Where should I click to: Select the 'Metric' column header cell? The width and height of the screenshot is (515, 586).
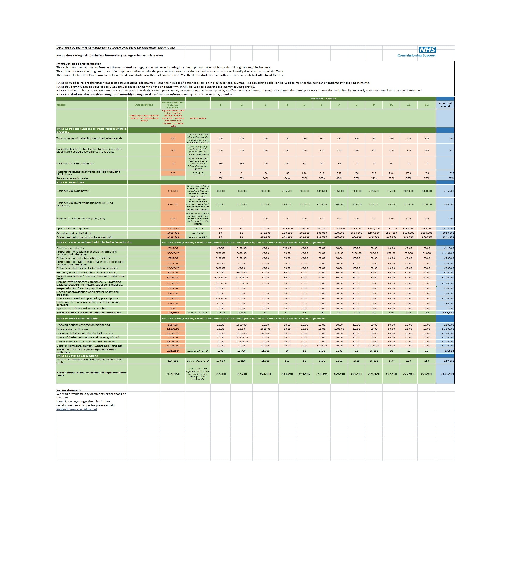click(92, 105)
